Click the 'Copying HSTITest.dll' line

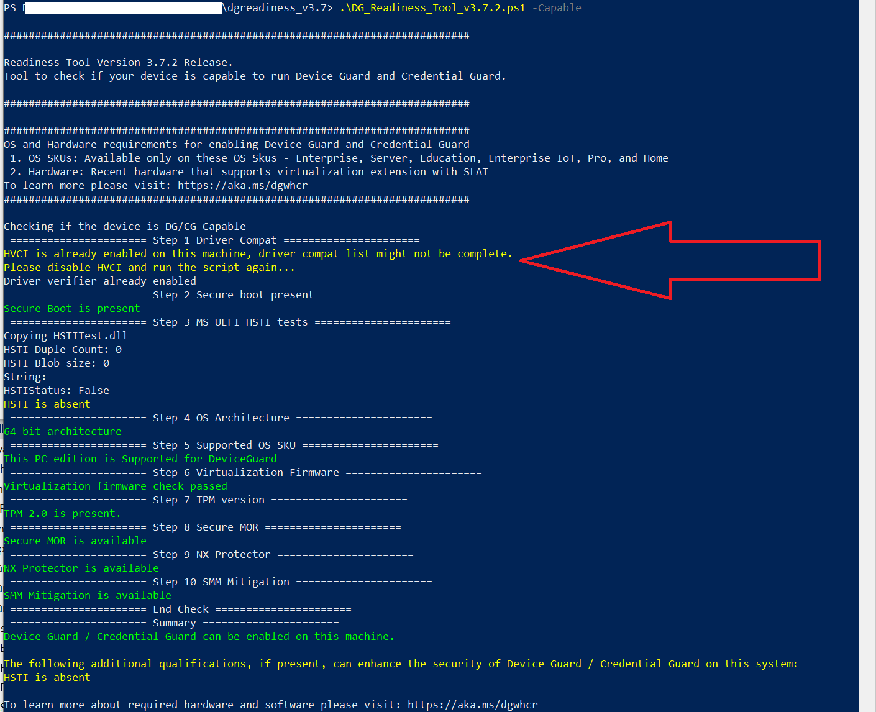(66, 335)
